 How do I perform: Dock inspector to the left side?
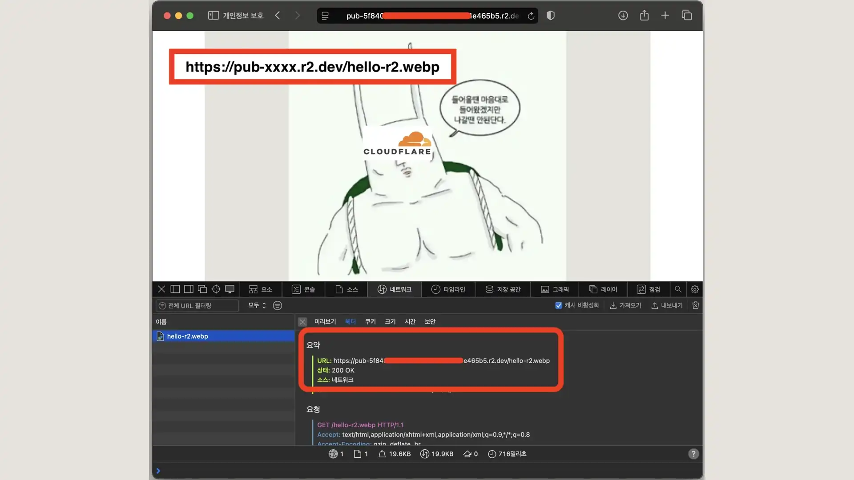[175, 289]
